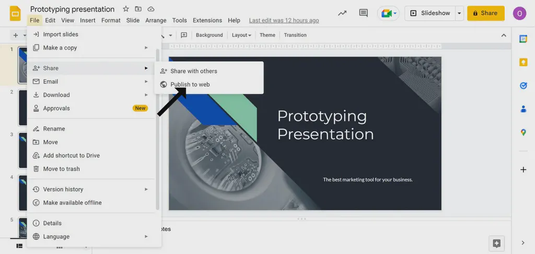Expand the Language submenu
535x254 pixels.
point(146,237)
